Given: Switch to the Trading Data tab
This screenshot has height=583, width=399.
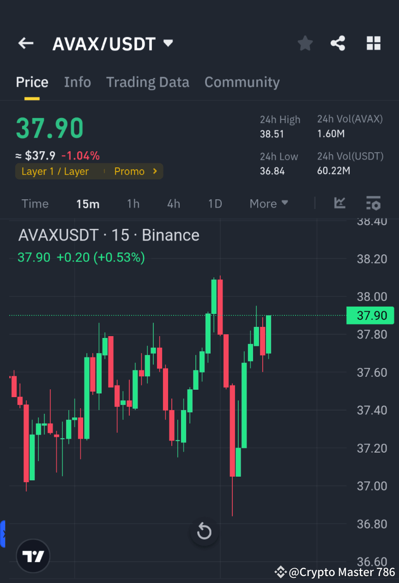Looking at the screenshot, I should click(148, 82).
